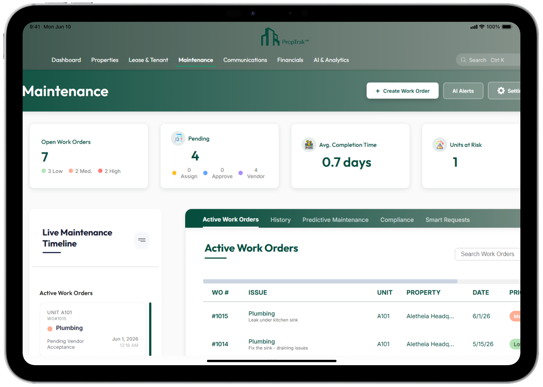Click the battery indicator in status bar
The image size is (543, 387).
pyautogui.click(x=507, y=27)
